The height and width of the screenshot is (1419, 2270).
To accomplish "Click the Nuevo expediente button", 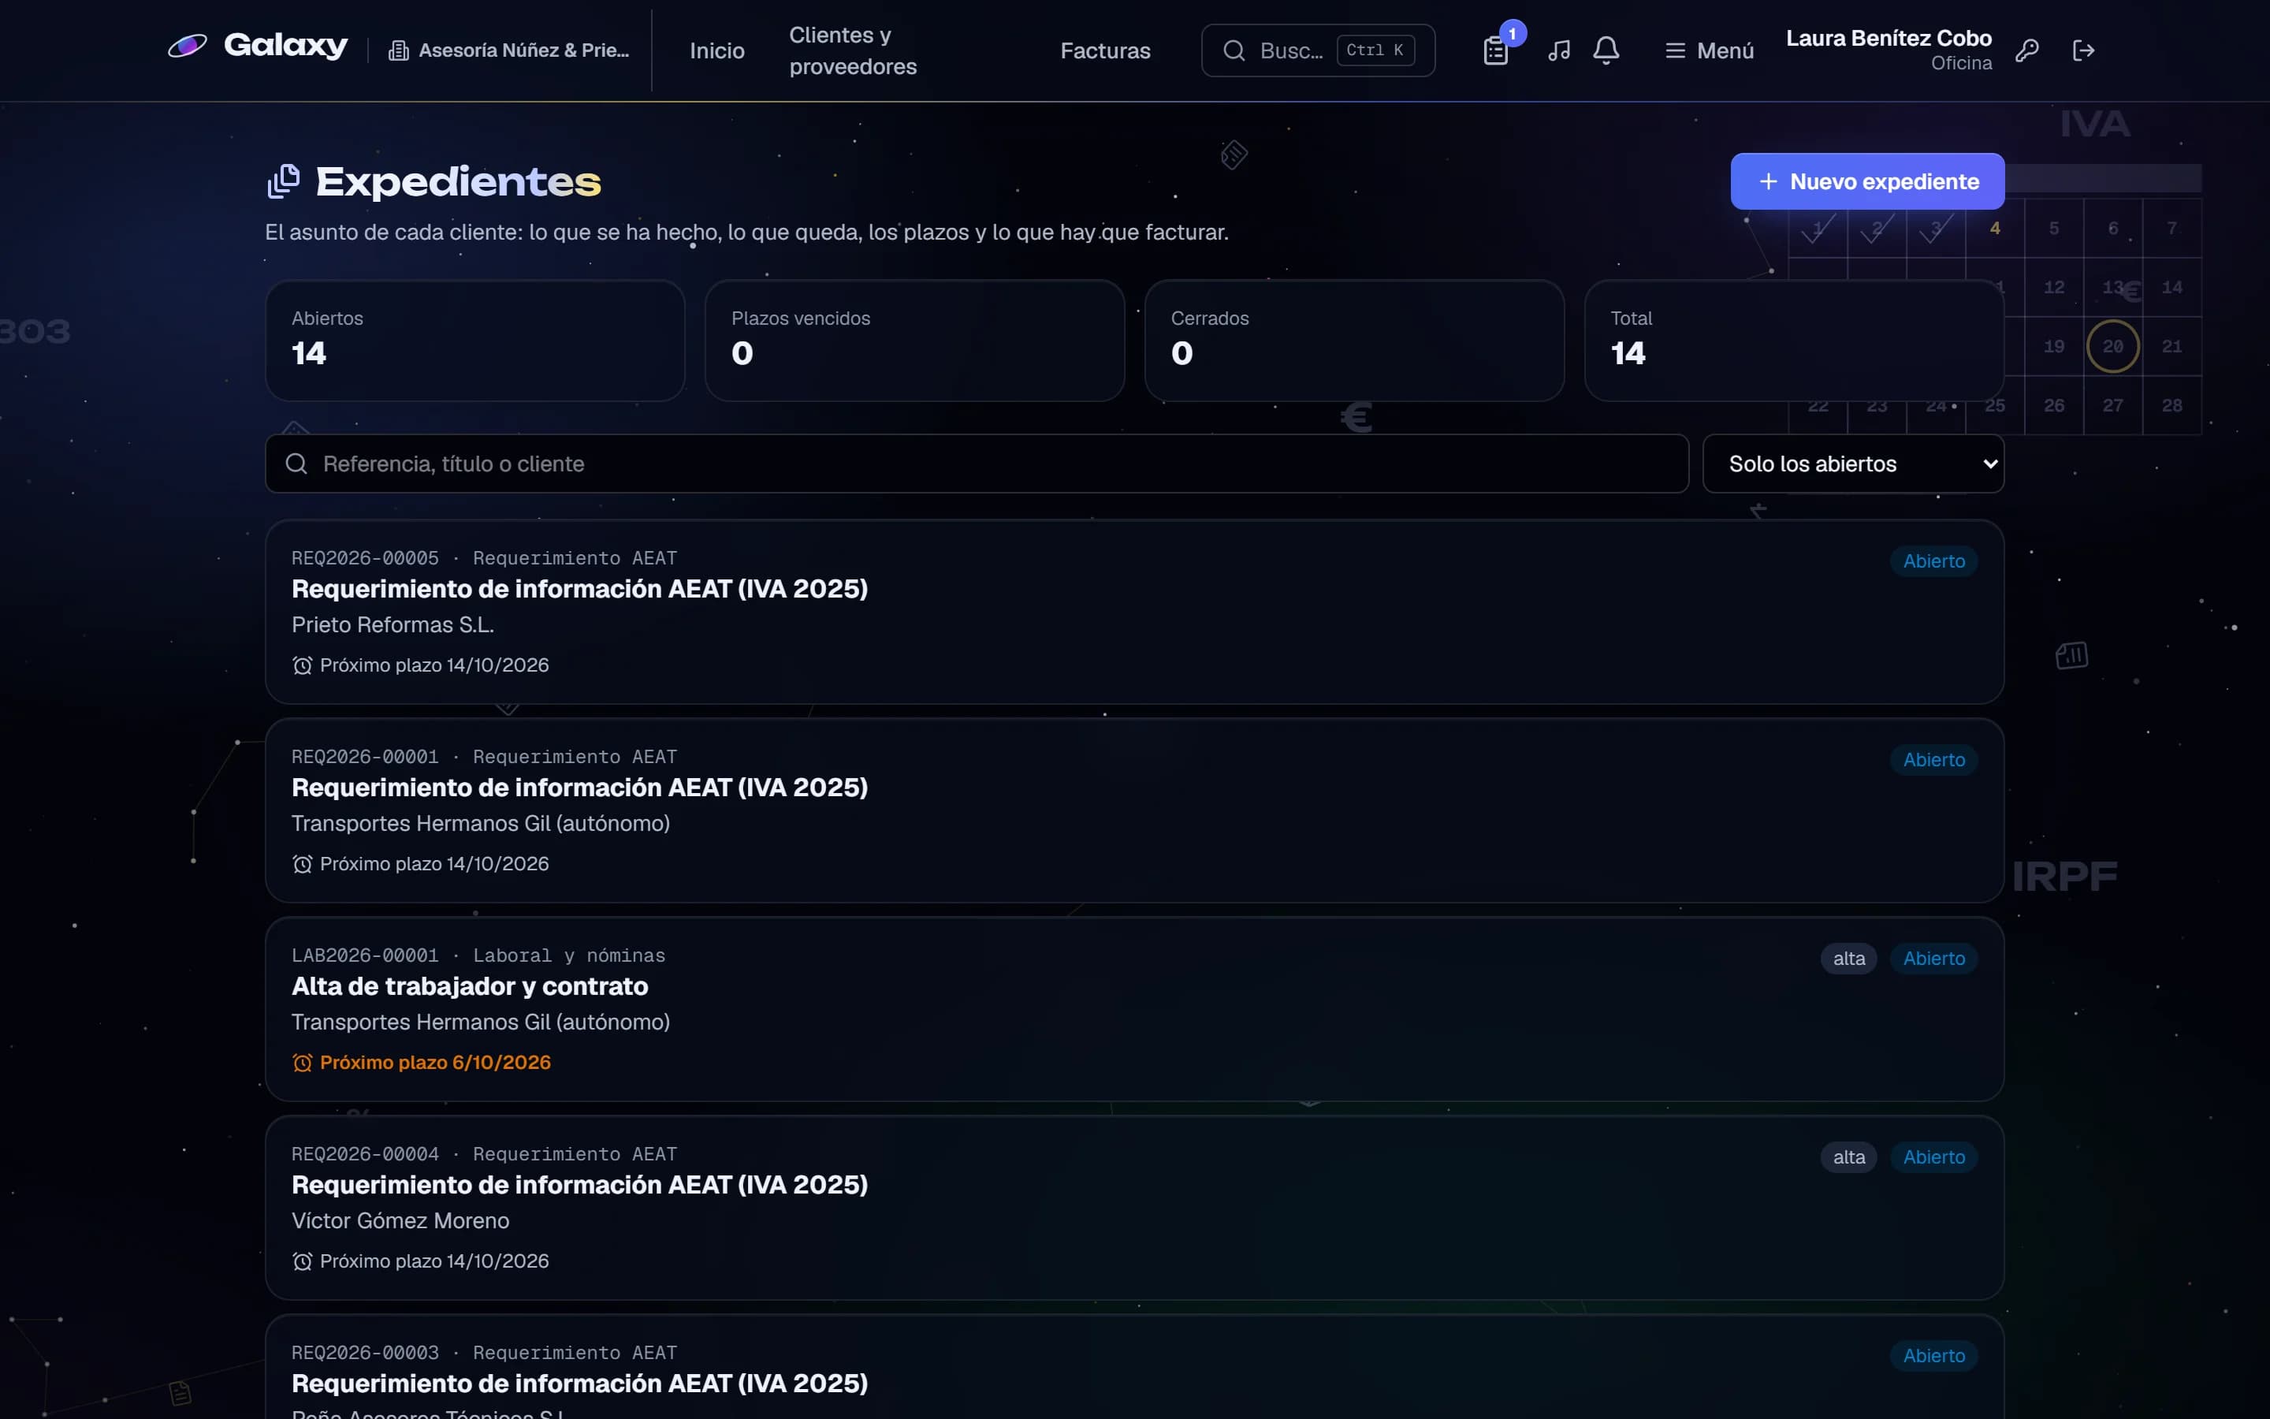I will tap(1867, 181).
